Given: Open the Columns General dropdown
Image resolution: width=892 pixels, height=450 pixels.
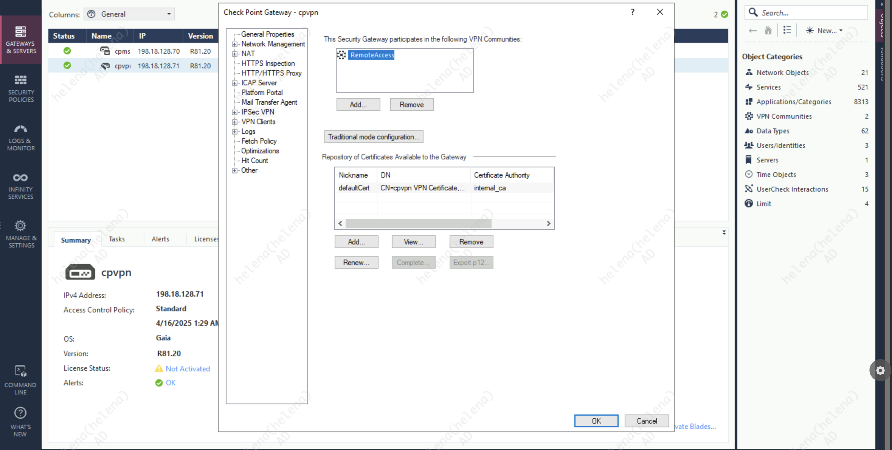Looking at the screenshot, I should 129,14.
